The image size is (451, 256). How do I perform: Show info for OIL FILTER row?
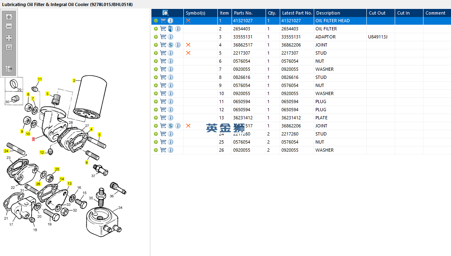tap(178, 29)
